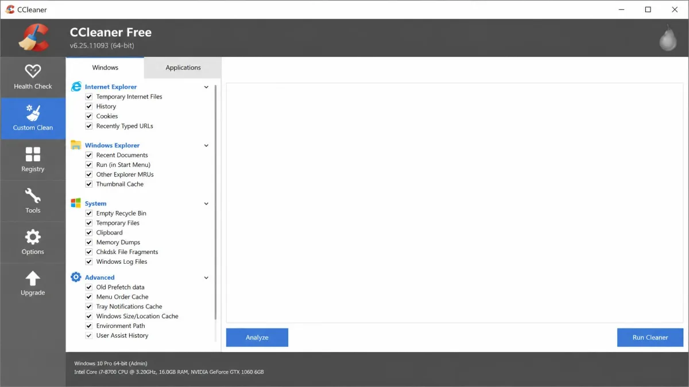Click the Upgrade arrow icon
Screen dimensions: 689x387
pyautogui.click(x=33, y=278)
